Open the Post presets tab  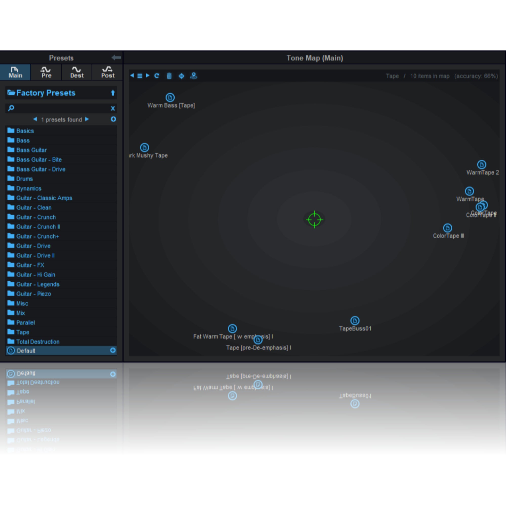(108, 72)
